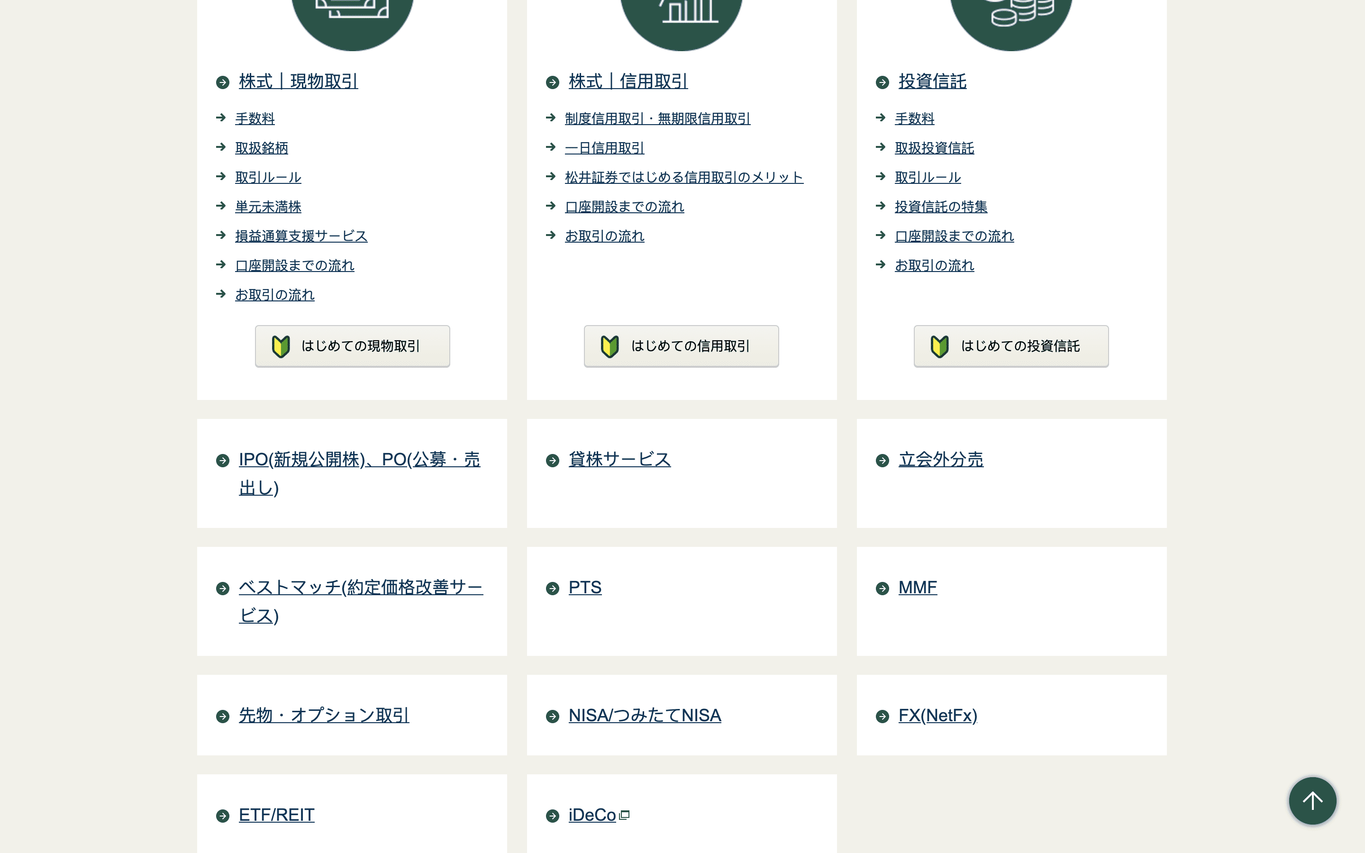Open はじめての信用取引 button
1365x853 pixels.
click(682, 346)
